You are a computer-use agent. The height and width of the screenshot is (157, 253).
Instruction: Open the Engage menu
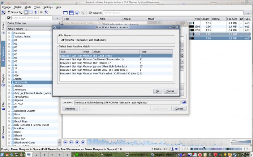(x=6, y=7)
